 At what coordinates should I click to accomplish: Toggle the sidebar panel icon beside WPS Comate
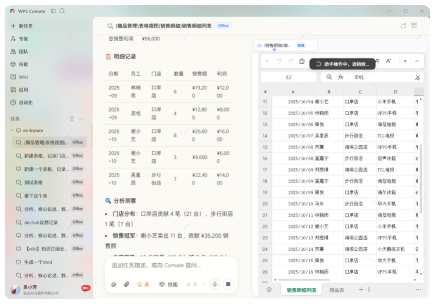53,11
